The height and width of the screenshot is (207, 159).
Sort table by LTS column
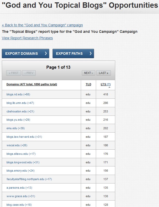[103, 84]
